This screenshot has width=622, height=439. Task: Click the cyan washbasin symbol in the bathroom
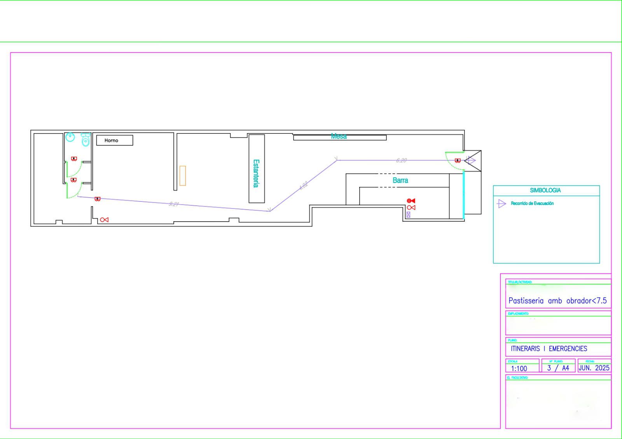pyautogui.click(x=70, y=137)
